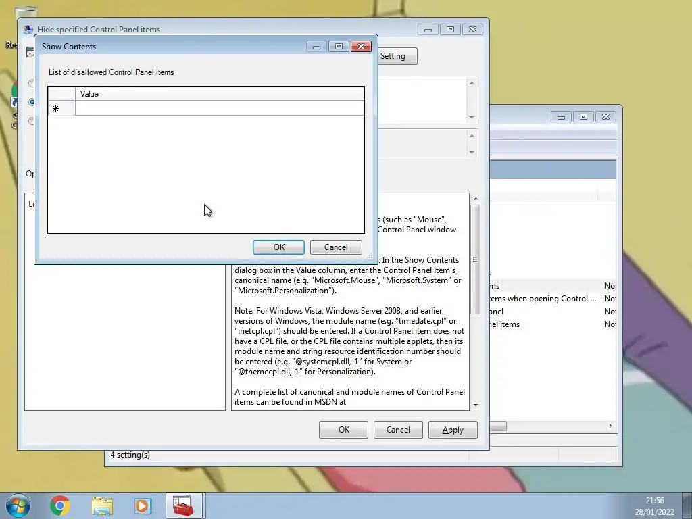692x519 pixels.
Task: Click the empty Value cell in list
Action: click(220, 108)
